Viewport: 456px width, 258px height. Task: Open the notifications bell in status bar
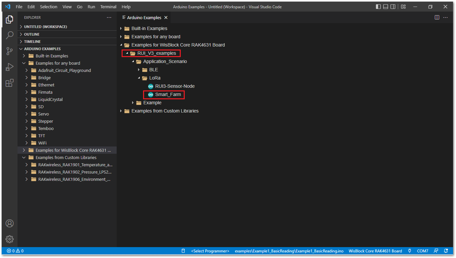click(x=446, y=251)
